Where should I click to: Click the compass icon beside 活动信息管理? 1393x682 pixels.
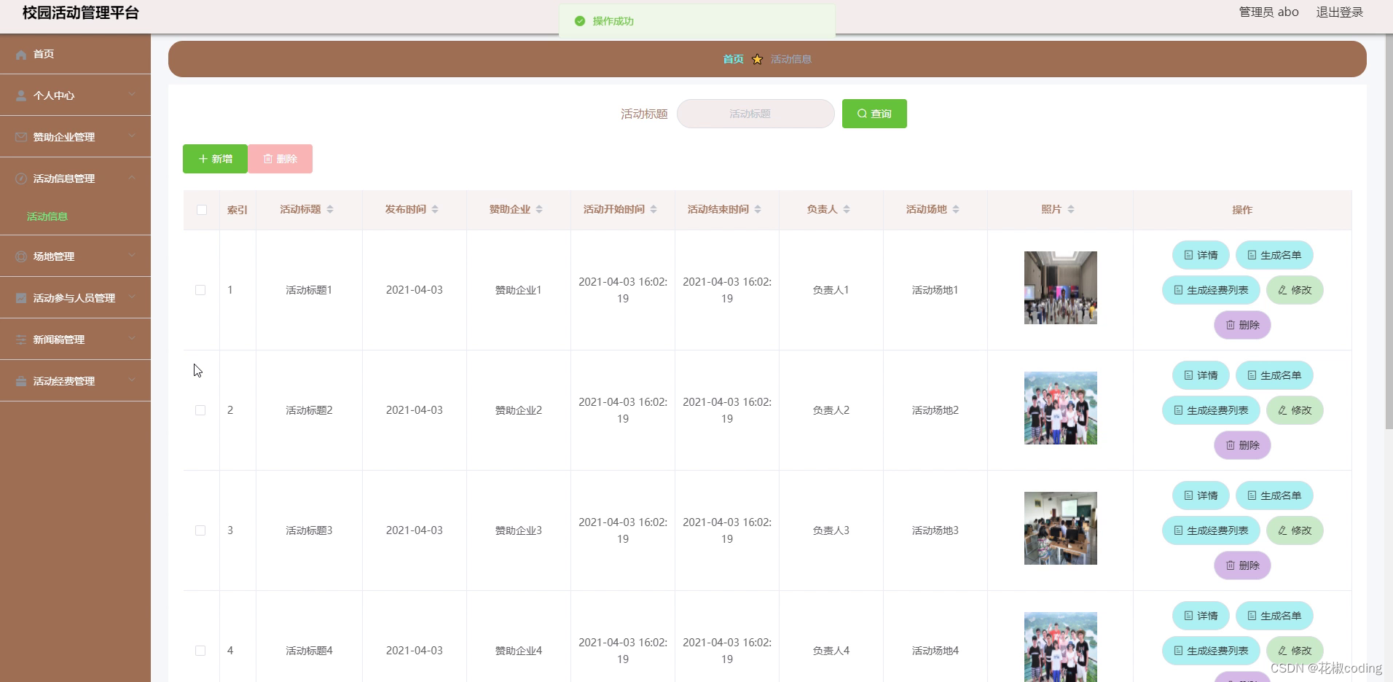click(x=20, y=179)
